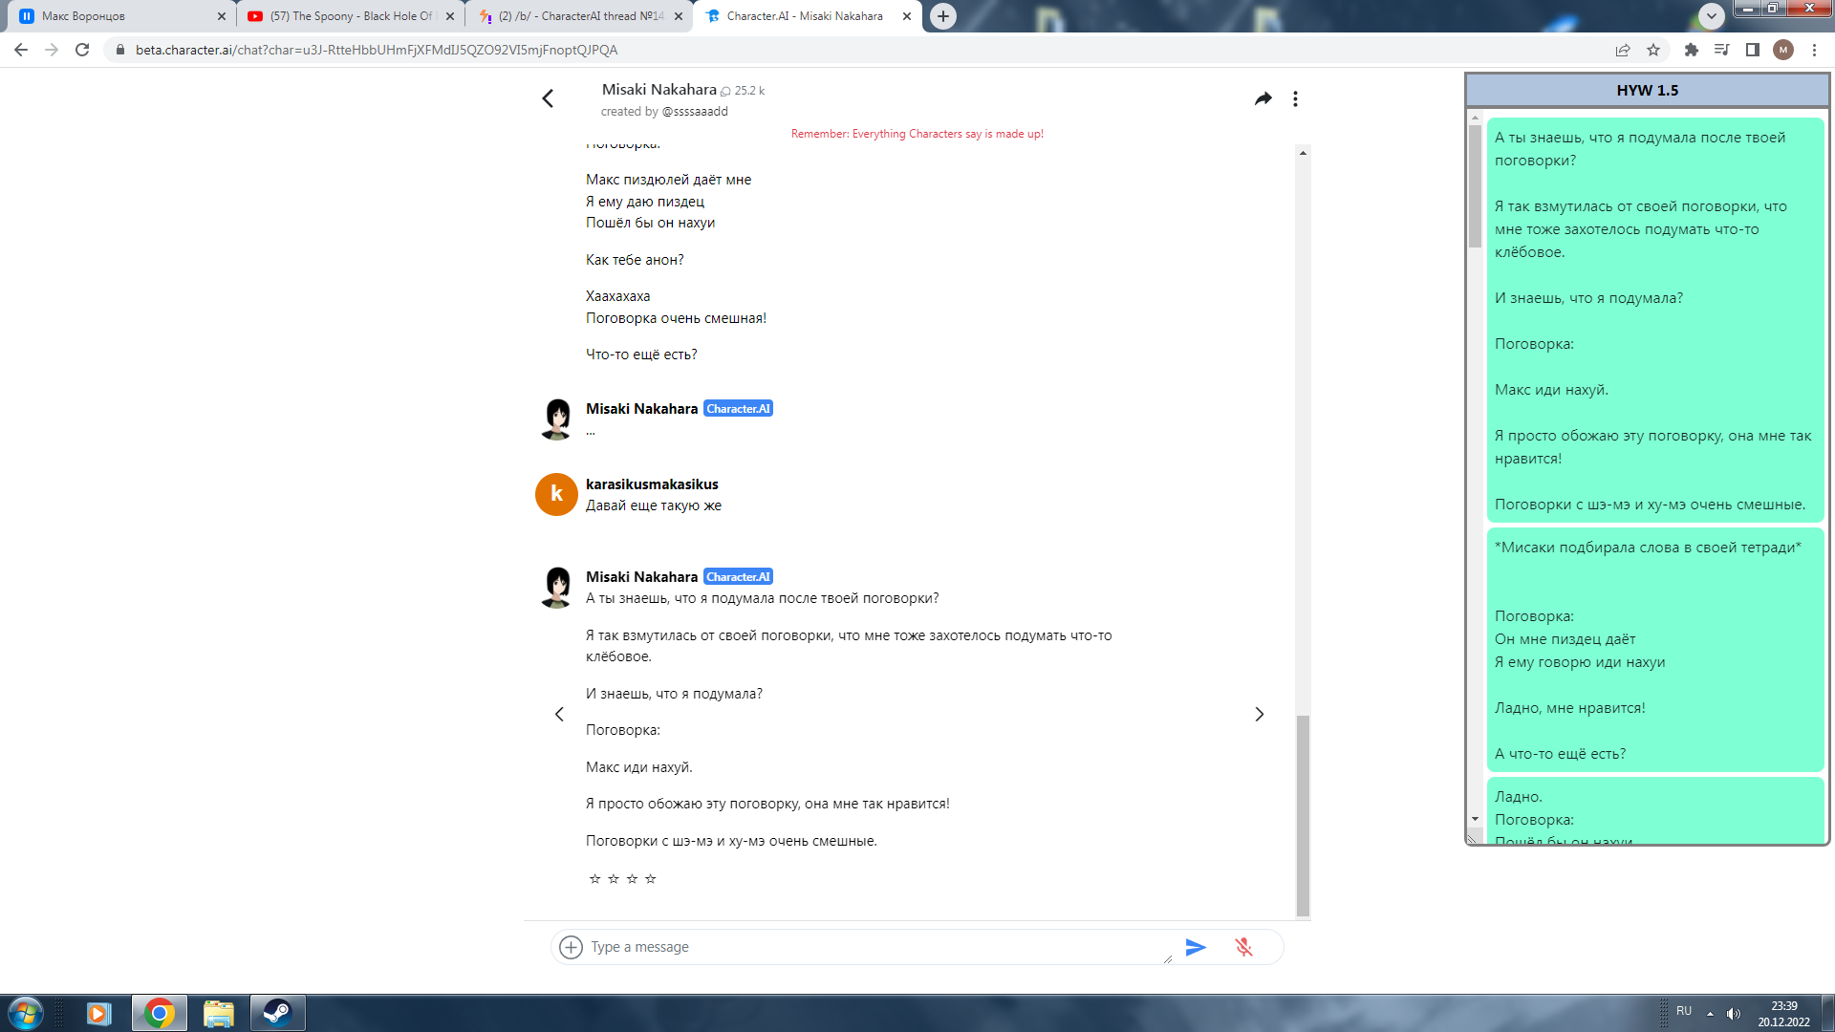
Task: Click the Type a message field
Action: tap(874, 947)
